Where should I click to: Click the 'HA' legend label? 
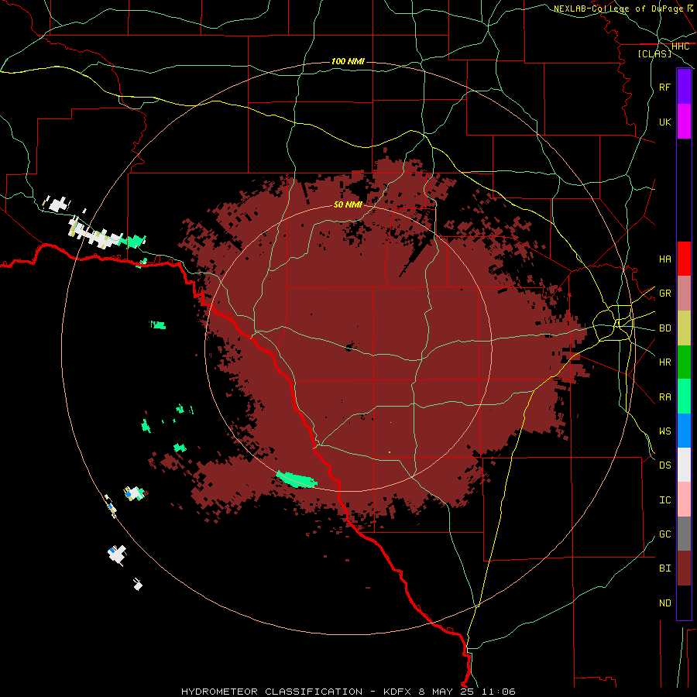tap(665, 259)
